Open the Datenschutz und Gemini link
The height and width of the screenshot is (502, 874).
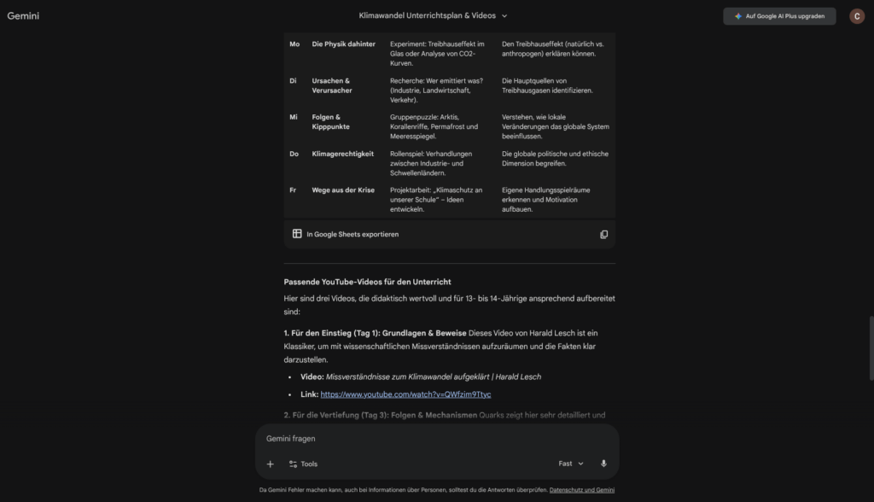582,490
